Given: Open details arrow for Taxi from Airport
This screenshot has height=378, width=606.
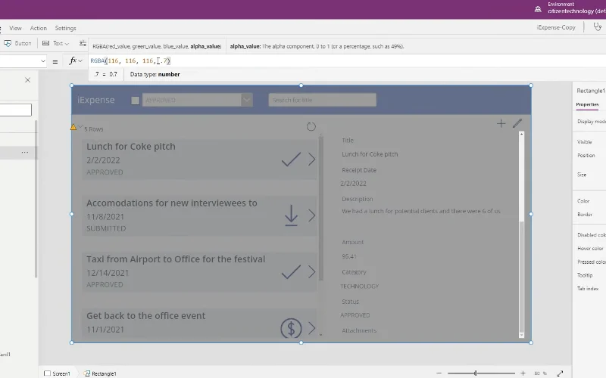Looking at the screenshot, I should pyautogui.click(x=312, y=271).
